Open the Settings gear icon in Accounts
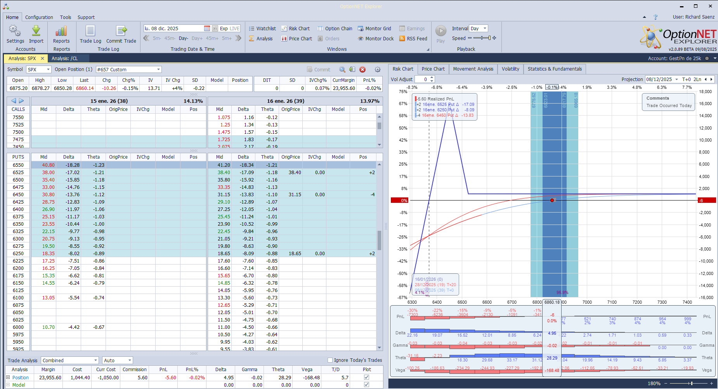This screenshot has height=389, width=718. click(15, 34)
